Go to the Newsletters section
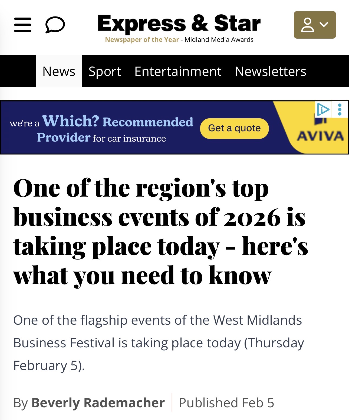349x420 pixels. click(270, 71)
